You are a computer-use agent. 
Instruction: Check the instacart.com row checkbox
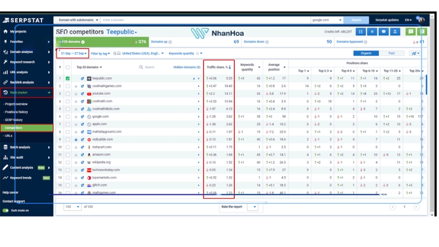pos(67,147)
